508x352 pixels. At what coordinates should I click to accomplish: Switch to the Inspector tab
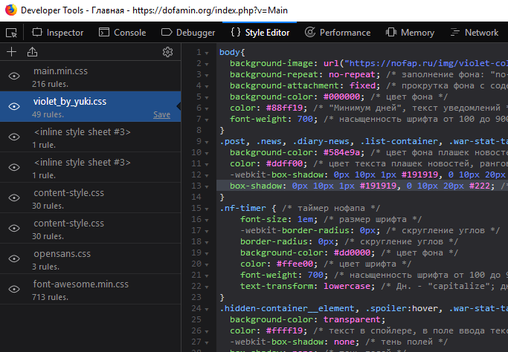point(58,33)
